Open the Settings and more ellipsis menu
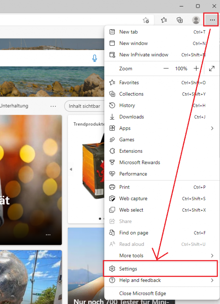This screenshot has height=304, width=220. [212, 20]
